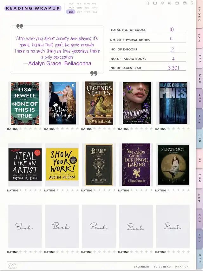Switch to the MAY side tab
The width and height of the screenshot is (203, 271).
click(x=200, y=119)
